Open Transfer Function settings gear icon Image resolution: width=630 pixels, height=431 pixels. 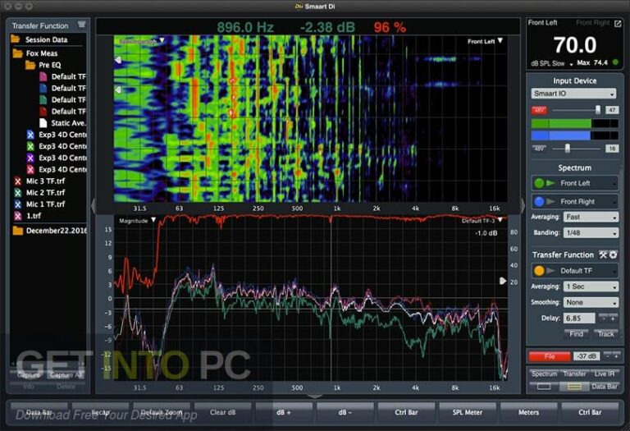coord(613,254)
